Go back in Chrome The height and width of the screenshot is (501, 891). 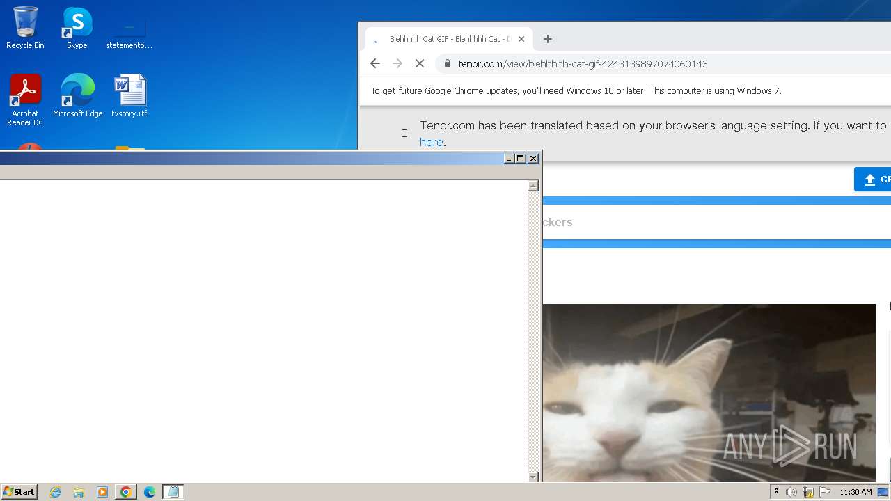coord(375,63)
